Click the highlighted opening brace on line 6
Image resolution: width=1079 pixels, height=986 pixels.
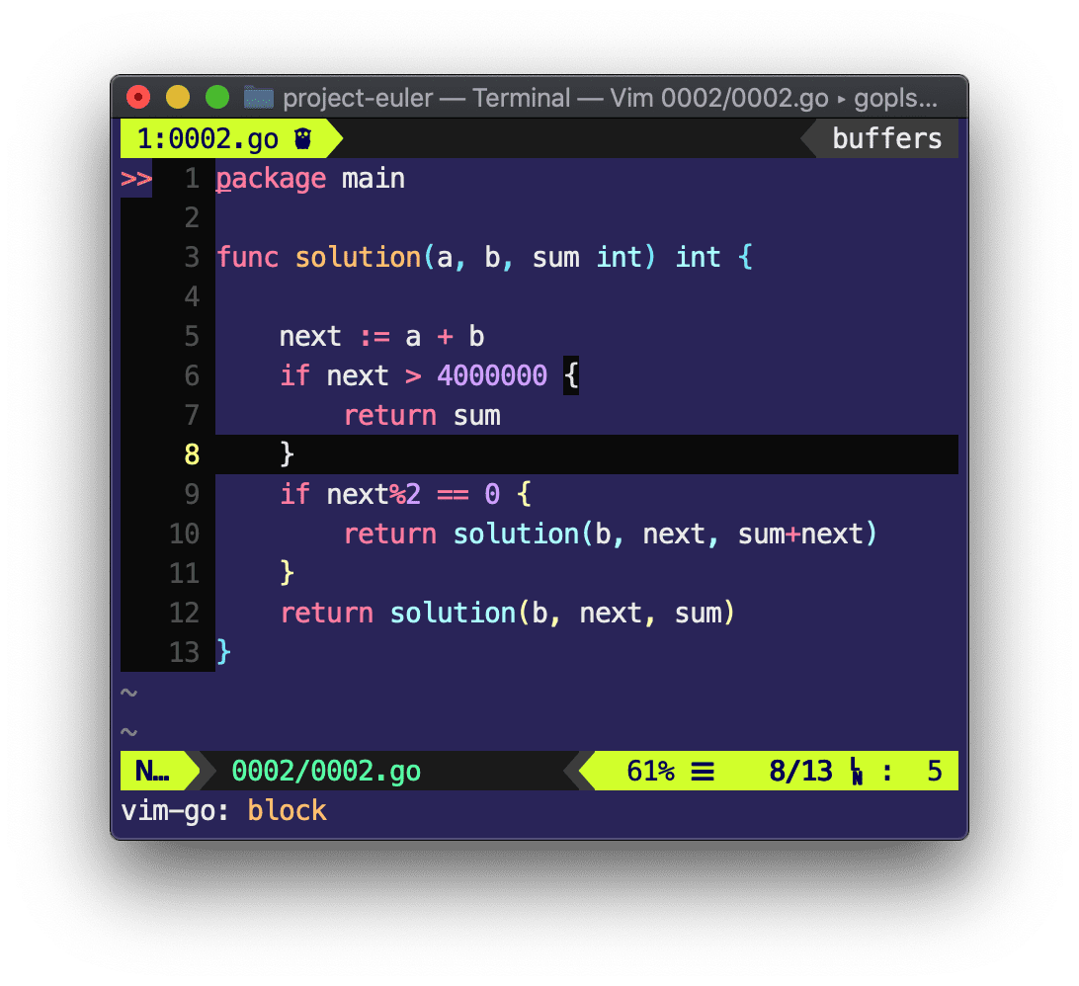tap(570, 376)
